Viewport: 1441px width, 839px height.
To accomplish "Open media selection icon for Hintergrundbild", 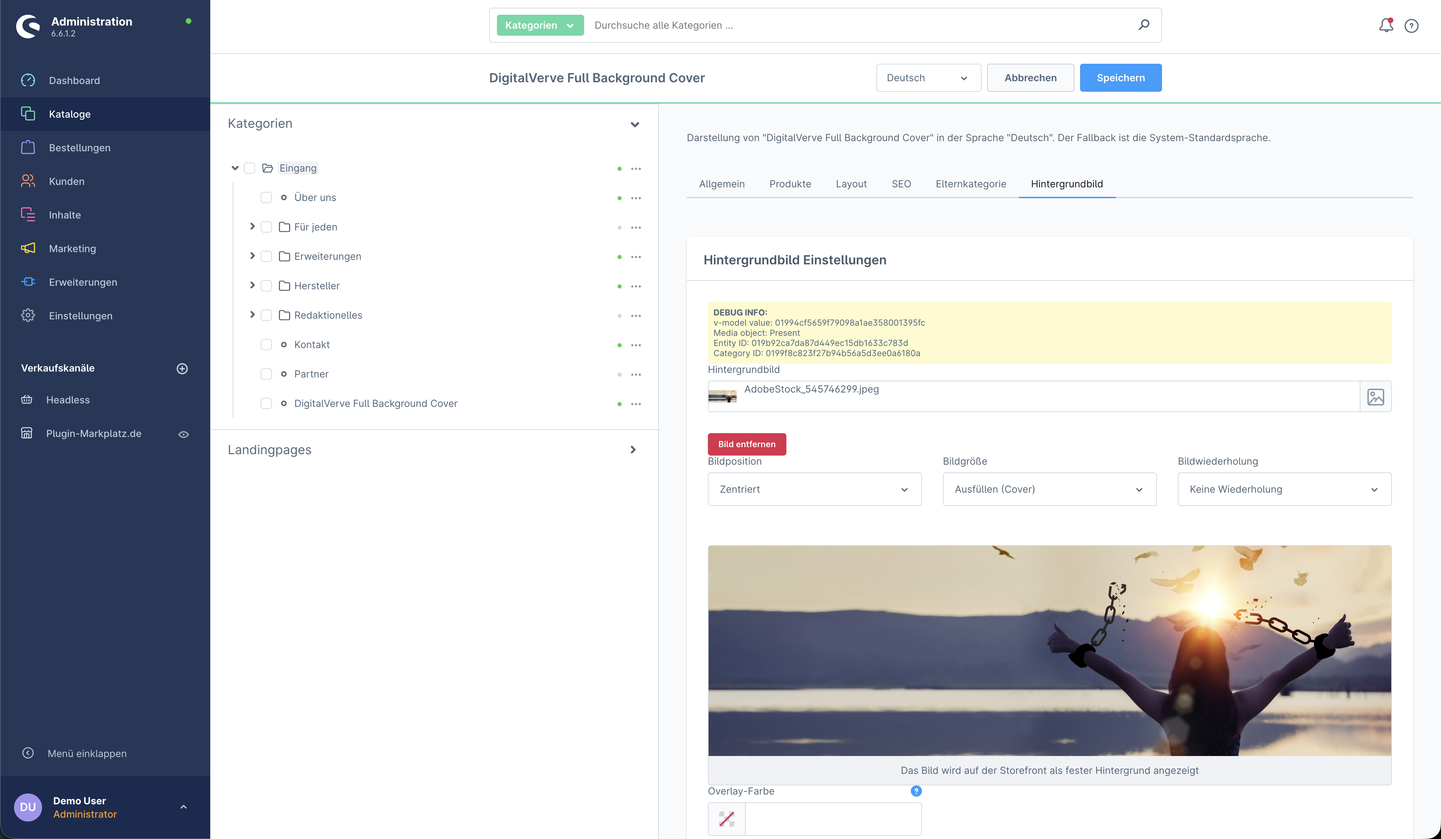I will pos(1375,397).
